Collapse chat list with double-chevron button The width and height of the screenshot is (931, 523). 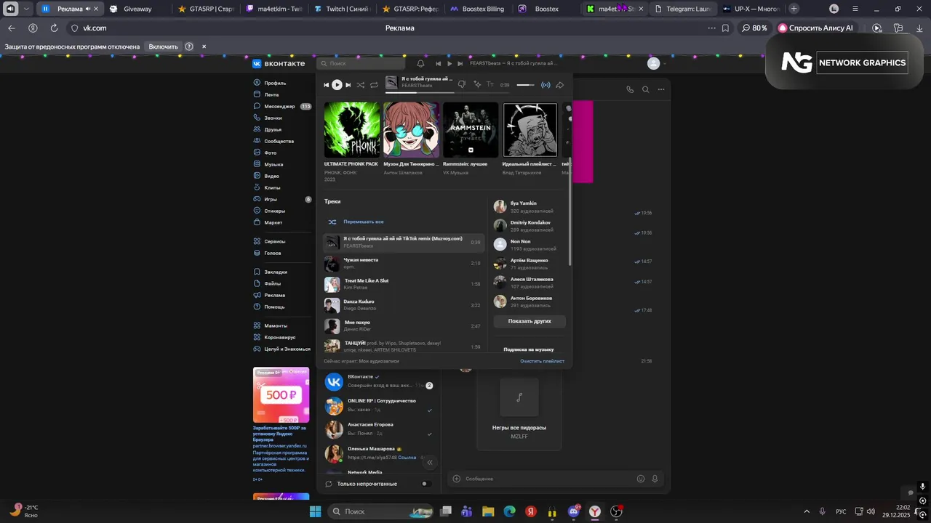click(430, 462)
